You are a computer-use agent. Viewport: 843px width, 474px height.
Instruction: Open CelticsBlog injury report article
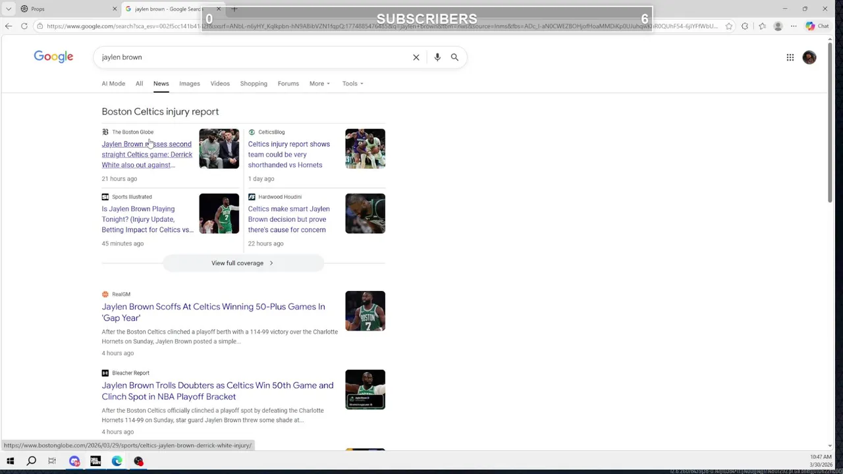coord(288,155)
